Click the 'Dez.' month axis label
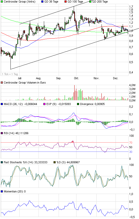Image resolution: width=139 pixels, height=219 pixels. (116, 78)
